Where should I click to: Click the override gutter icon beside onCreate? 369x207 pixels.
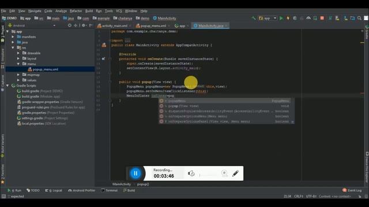click(103, 59)
